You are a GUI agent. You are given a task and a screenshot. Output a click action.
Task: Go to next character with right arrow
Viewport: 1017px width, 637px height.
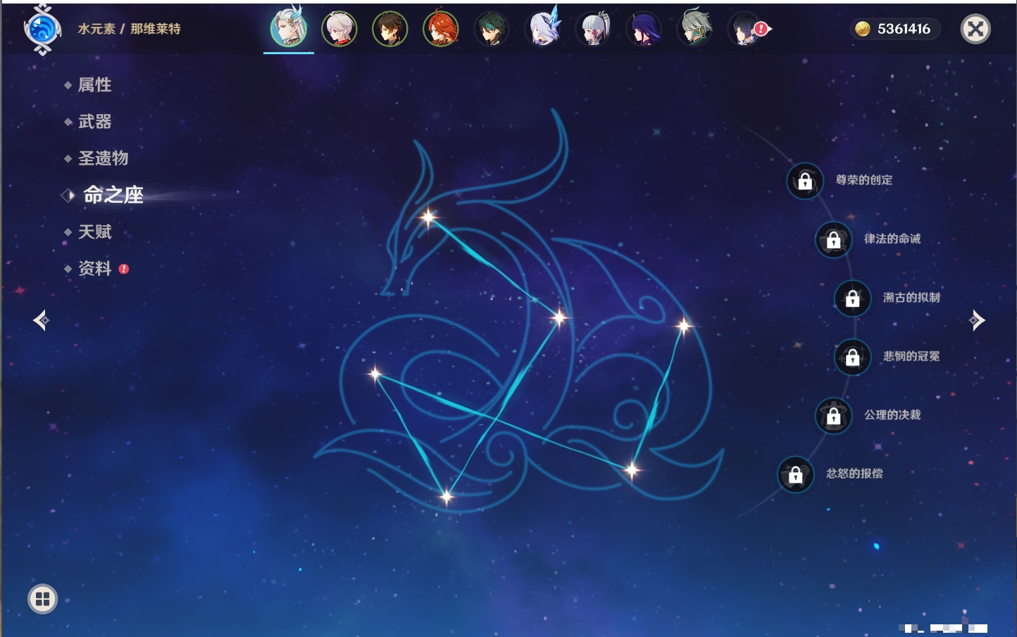coord(977,320)
